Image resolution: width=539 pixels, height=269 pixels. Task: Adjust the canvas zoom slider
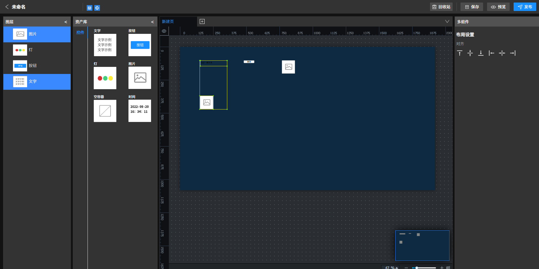(424, 268)
